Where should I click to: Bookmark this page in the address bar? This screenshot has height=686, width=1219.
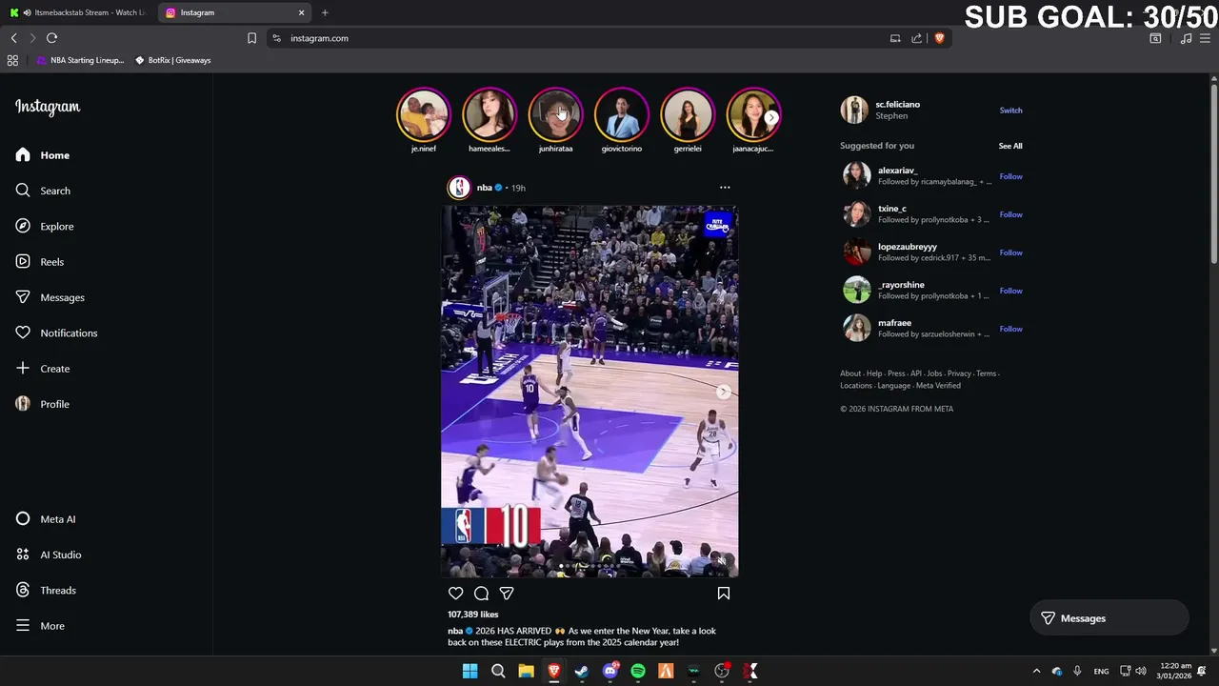pos(251,38)
